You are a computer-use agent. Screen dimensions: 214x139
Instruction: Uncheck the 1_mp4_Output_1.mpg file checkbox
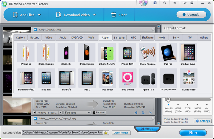tap(35, 30)
